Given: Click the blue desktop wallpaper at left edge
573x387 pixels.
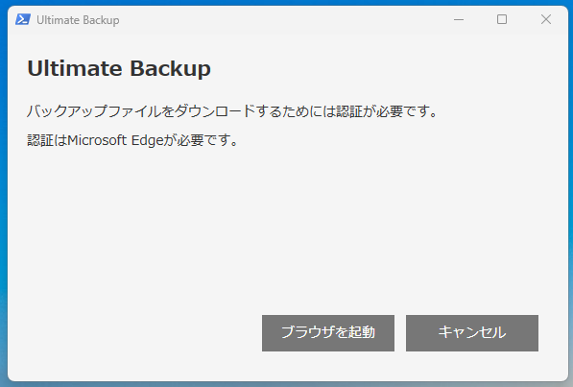Looking at the screenshot, I should tap(3, 182).
